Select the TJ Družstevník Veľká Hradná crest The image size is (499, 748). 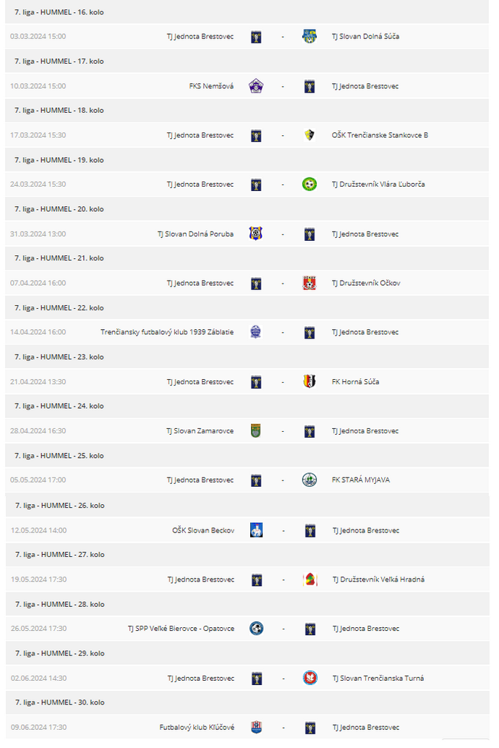pyautogui.click(x=310, y=579)
